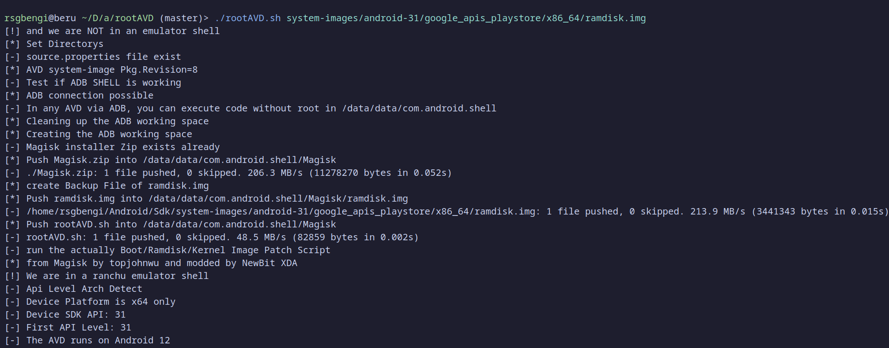The height and width of the screenshot is (348, 889).
Task: Click the "The AVD runs on Android 12" line
Action: pyautogui.click(x=98, y=341)
